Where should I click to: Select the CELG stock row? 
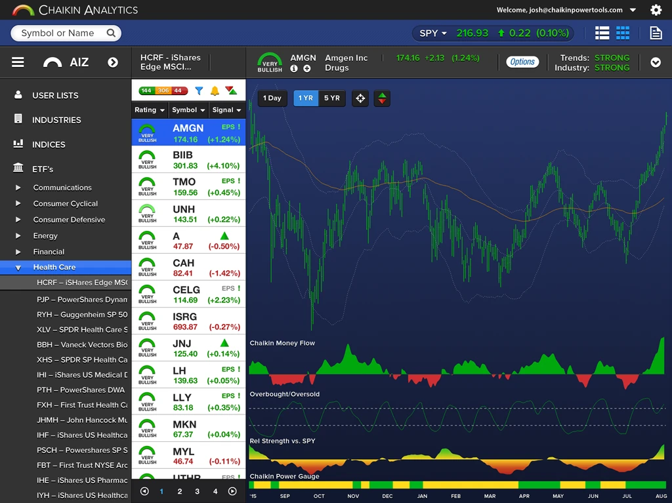(188, 294)
